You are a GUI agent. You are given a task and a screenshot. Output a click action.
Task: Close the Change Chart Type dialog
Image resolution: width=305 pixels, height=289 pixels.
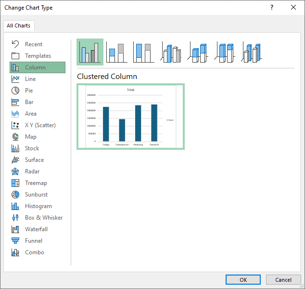coord(293,7)
